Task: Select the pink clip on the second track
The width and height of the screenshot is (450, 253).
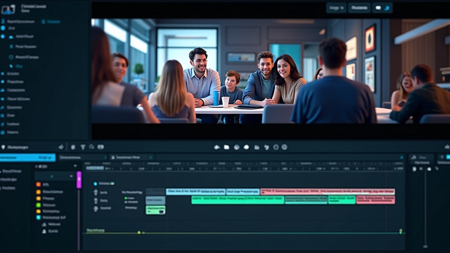Action: 376,200
